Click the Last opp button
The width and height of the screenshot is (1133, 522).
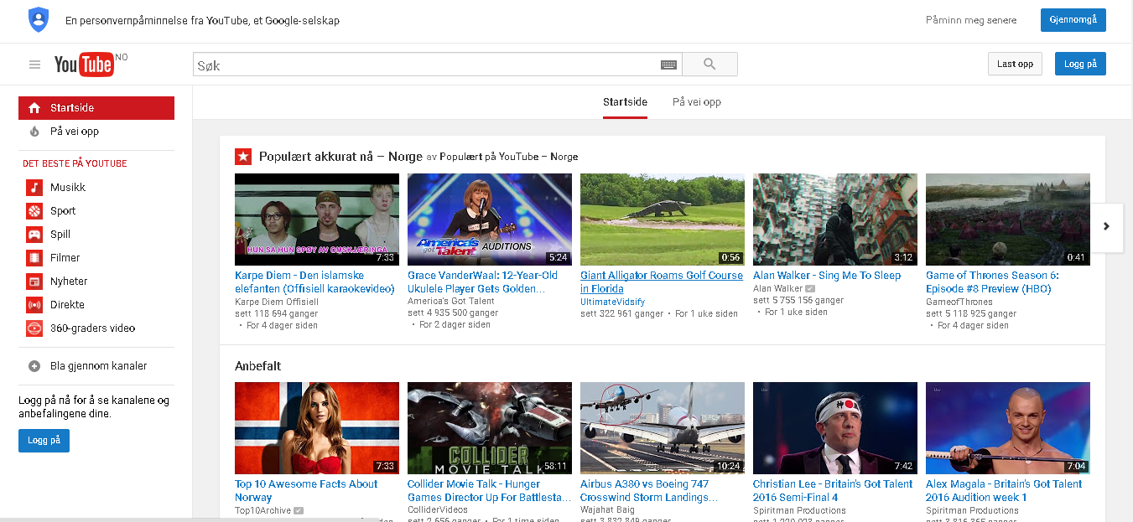point(1015,64)
